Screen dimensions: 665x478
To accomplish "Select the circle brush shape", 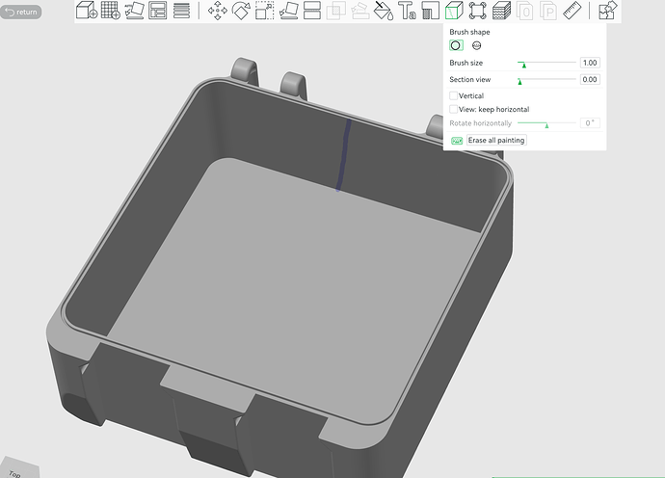I will [x=456, y=45].
